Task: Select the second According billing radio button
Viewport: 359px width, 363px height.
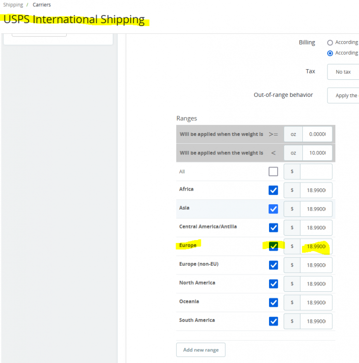Action: [330, 53]
